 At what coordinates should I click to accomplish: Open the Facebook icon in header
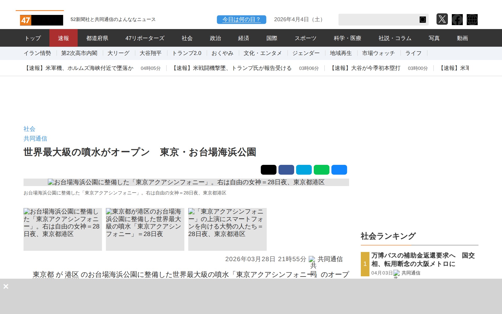(457, 20)
